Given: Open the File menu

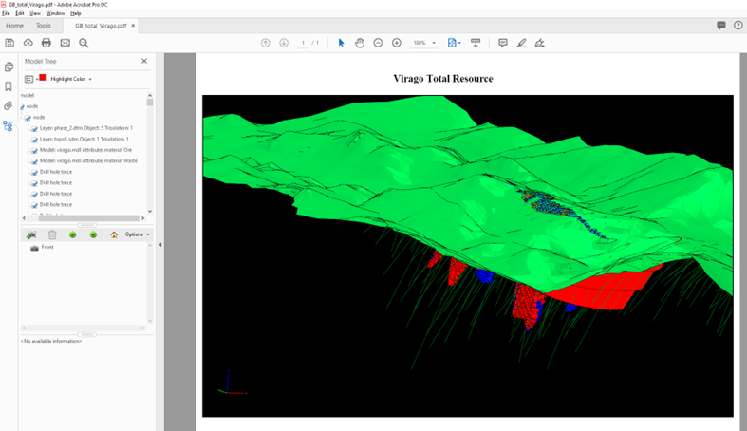Looking at the screenshot, I should (6, 13).
